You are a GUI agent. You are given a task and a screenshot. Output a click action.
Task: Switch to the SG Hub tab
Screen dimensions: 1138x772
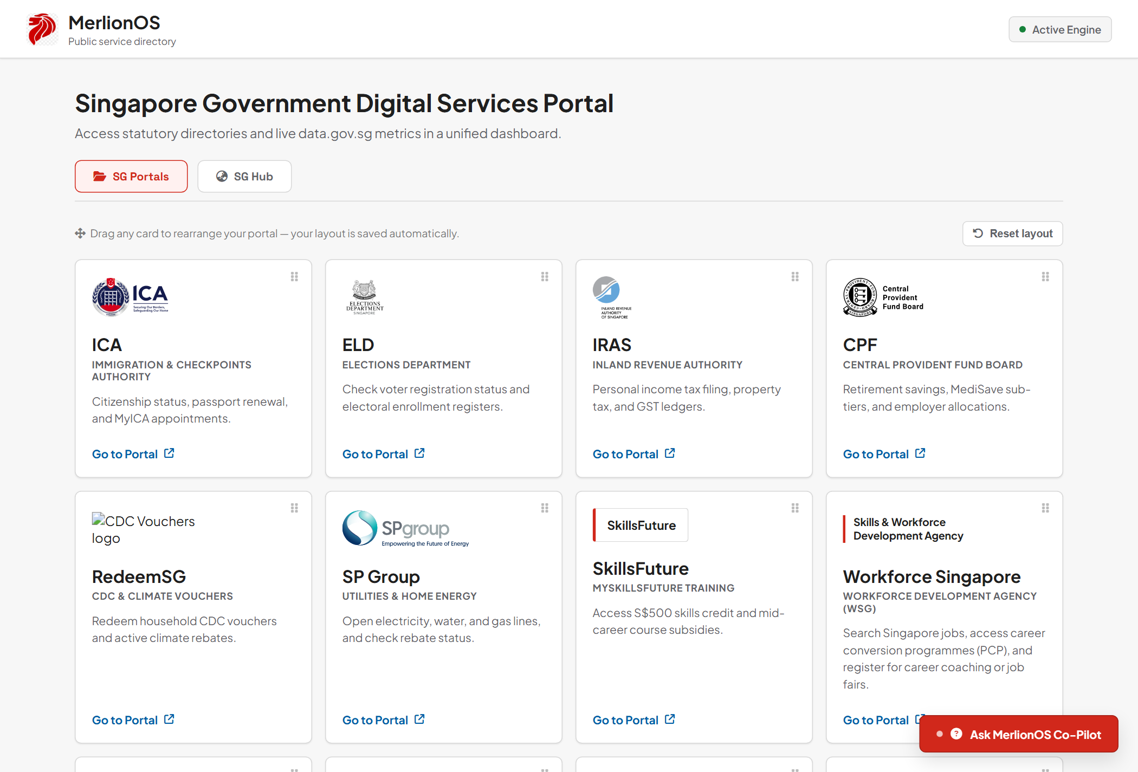244,176
